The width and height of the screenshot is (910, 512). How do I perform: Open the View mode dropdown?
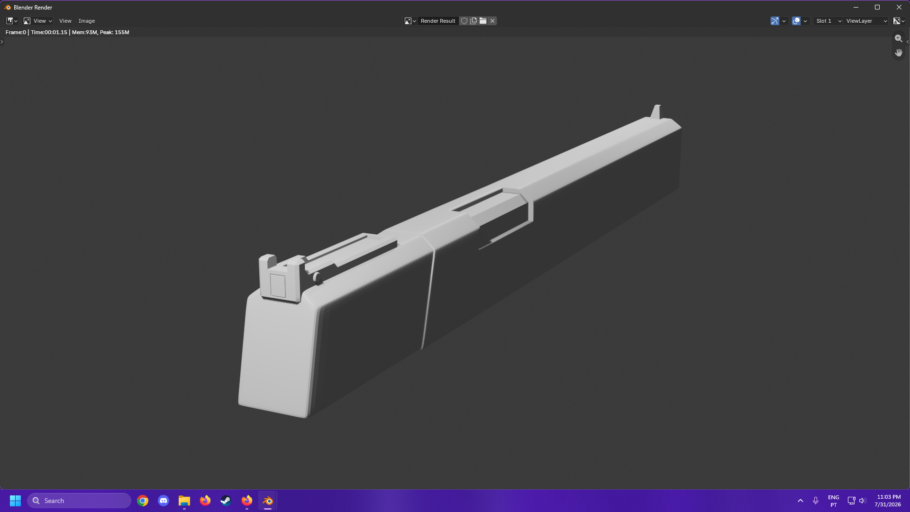[38, 21]
